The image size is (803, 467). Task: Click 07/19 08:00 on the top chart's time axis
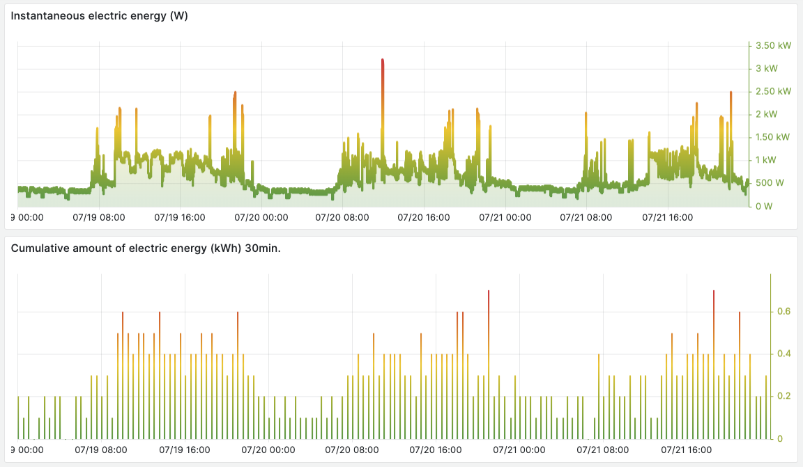coord(99,217)
